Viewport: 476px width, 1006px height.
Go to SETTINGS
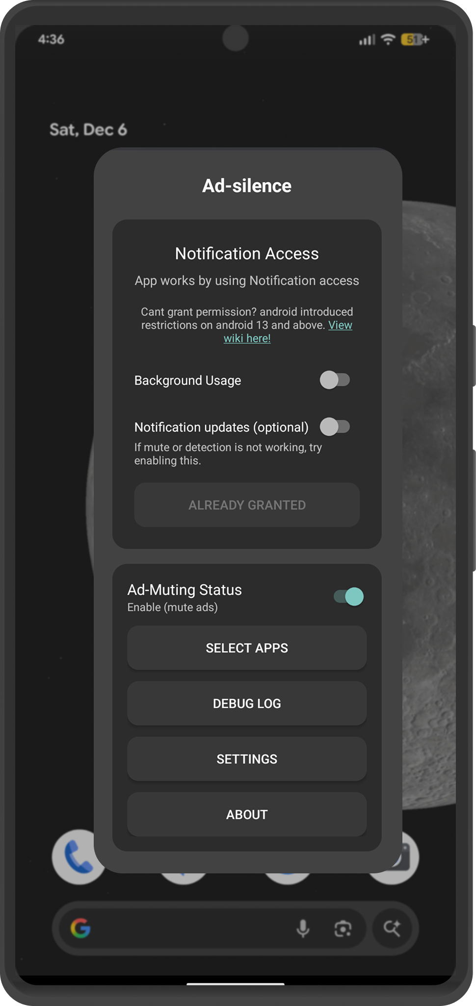(247, 759)
